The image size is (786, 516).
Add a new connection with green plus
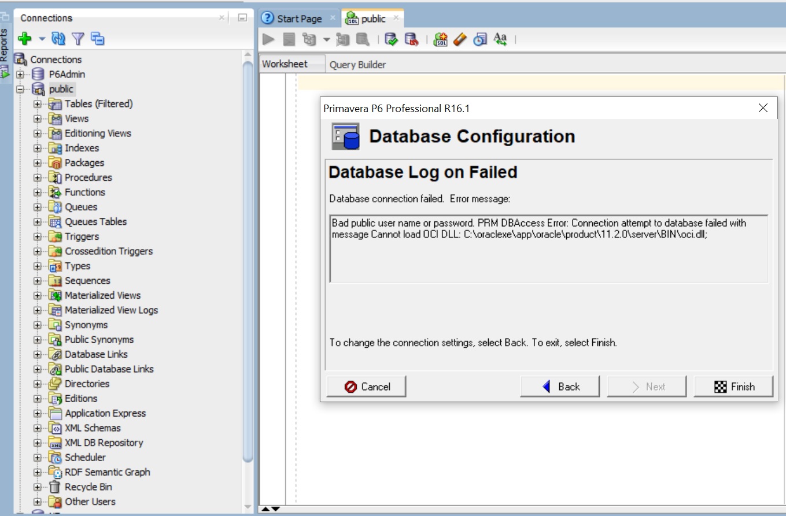[24, 39]
